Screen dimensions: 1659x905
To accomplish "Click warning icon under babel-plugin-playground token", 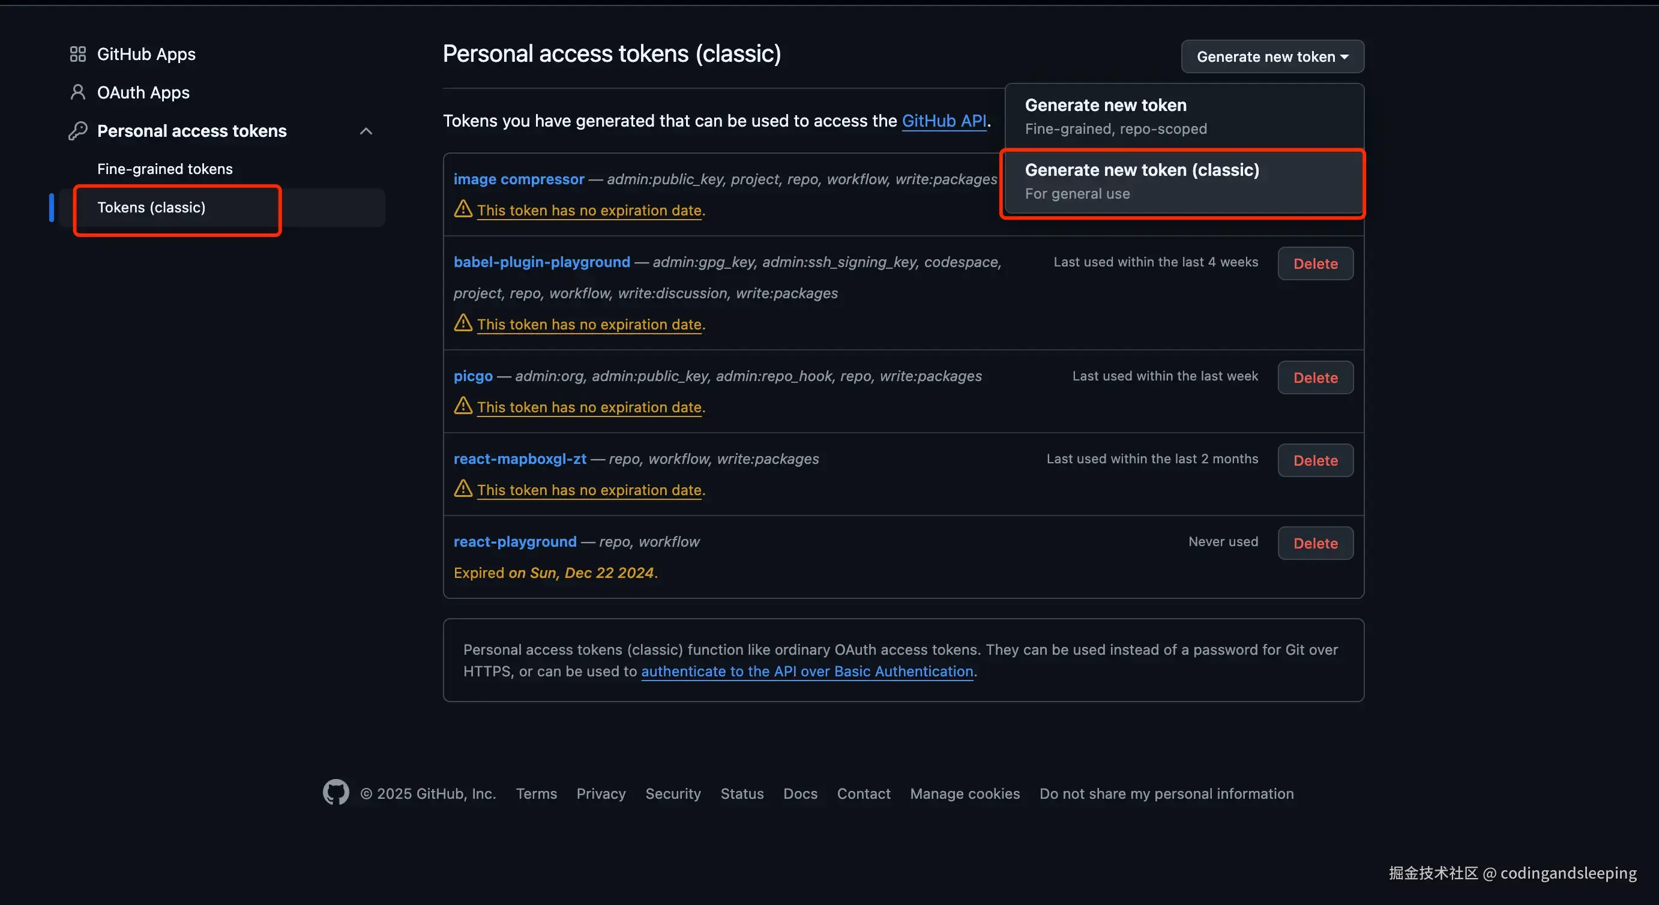I will click(x=463, y=323).
